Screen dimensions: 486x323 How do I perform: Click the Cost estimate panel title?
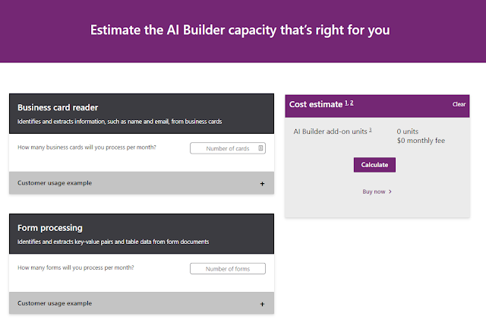(315, 104)
